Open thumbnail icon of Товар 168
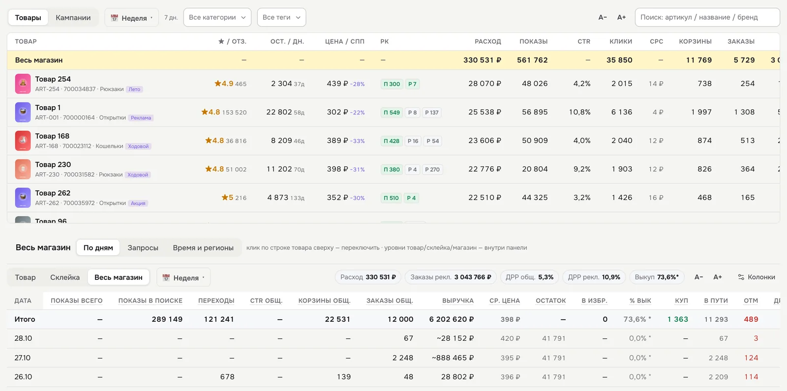 (23, 141)
